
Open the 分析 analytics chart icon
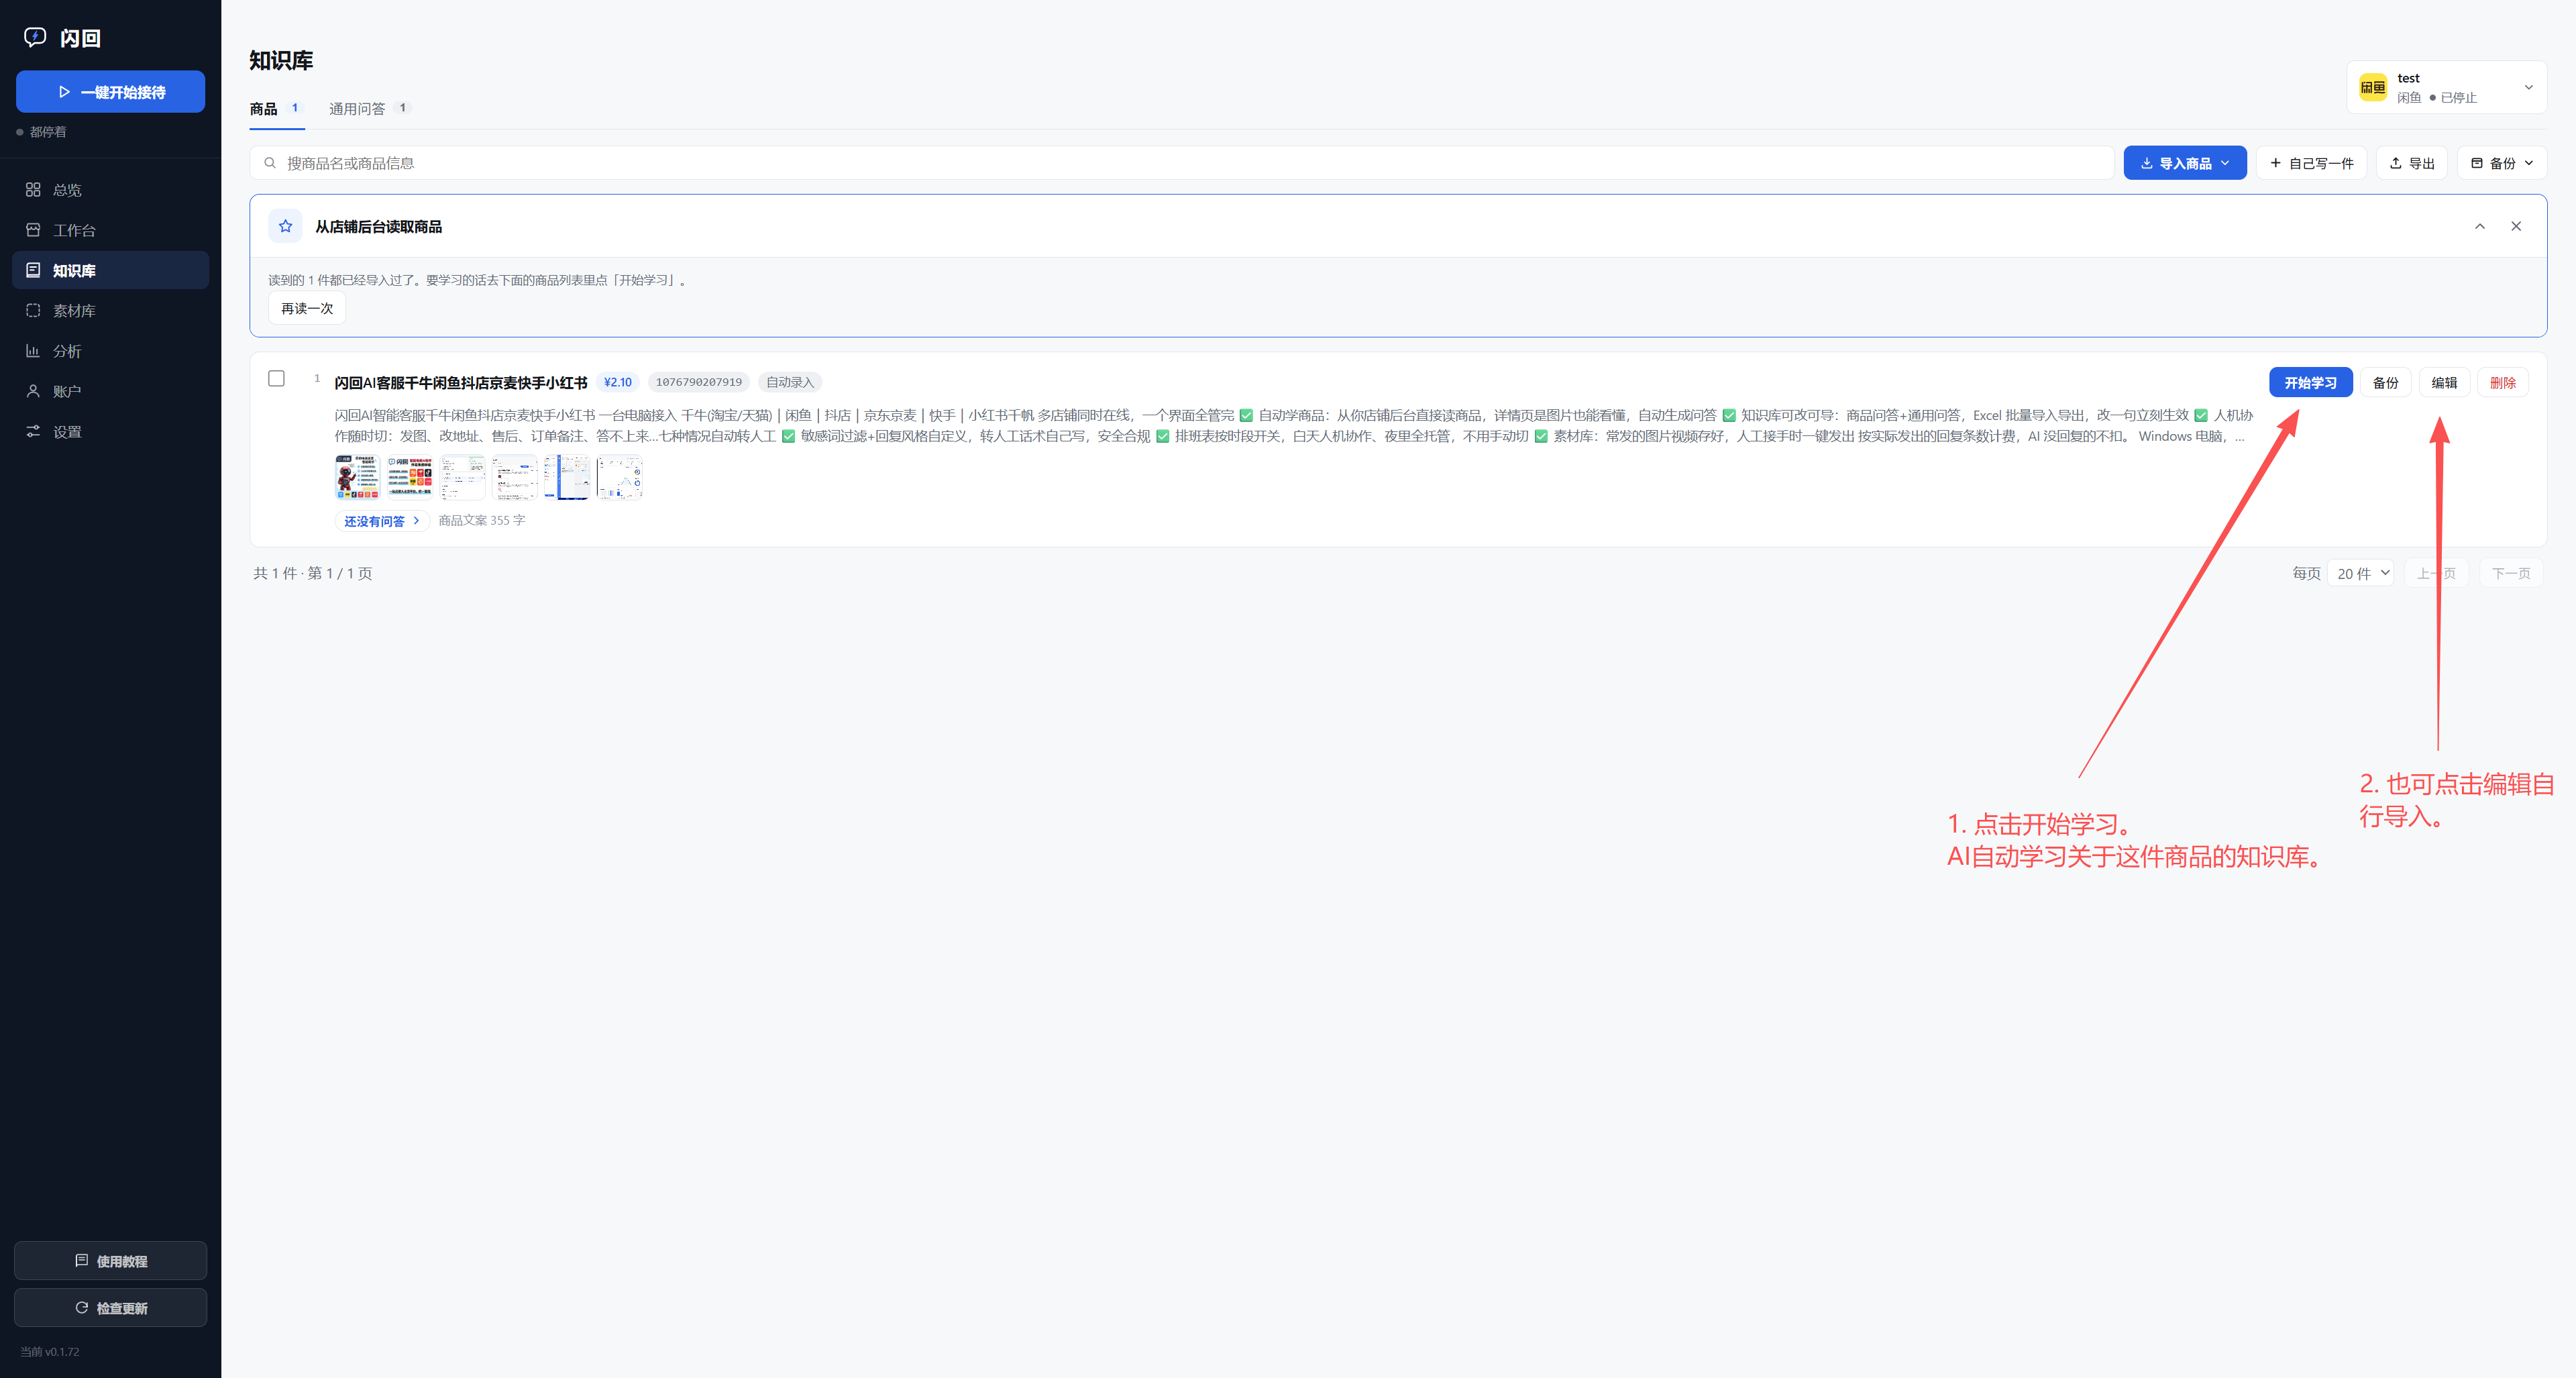click(x=33, y=351)
